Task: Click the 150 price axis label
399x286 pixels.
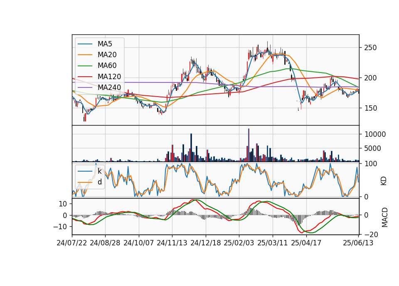Action: pyautogui.click(x=370, y=108)
